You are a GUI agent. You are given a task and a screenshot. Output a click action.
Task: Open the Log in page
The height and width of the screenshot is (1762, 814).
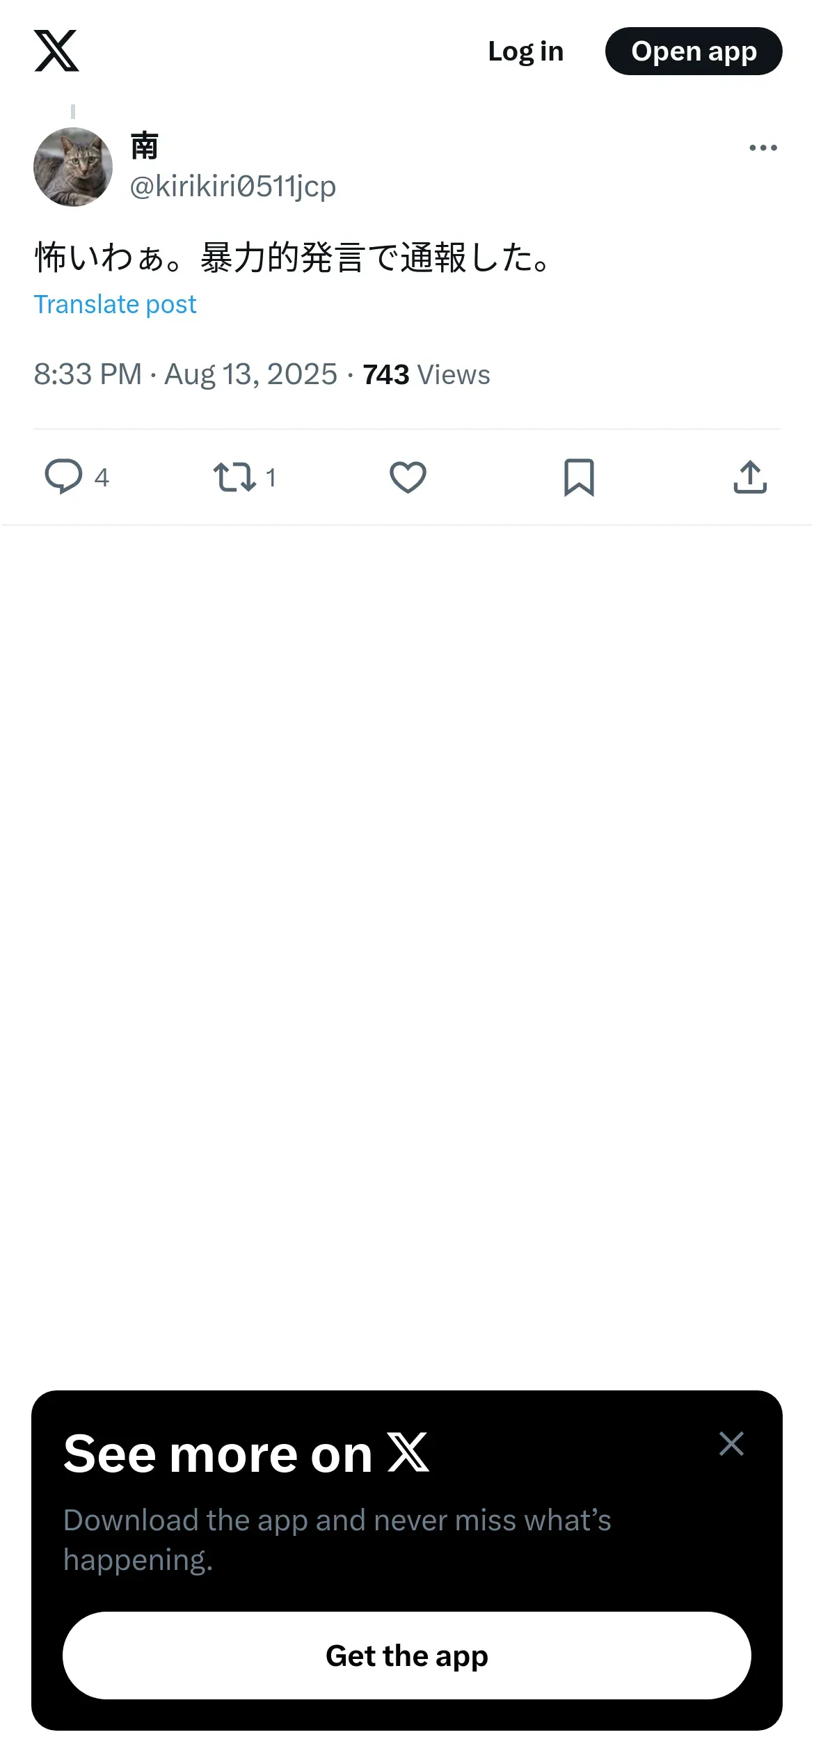point(525,51)
